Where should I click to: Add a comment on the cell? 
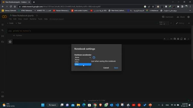click(x=175, y=39)
